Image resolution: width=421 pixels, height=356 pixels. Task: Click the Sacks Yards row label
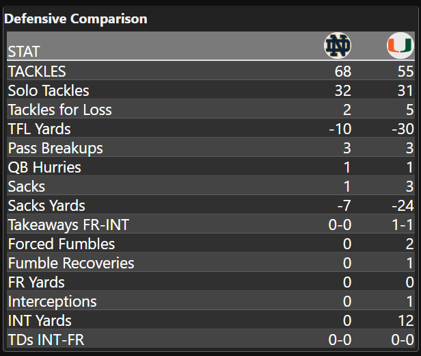click(46, 205)
